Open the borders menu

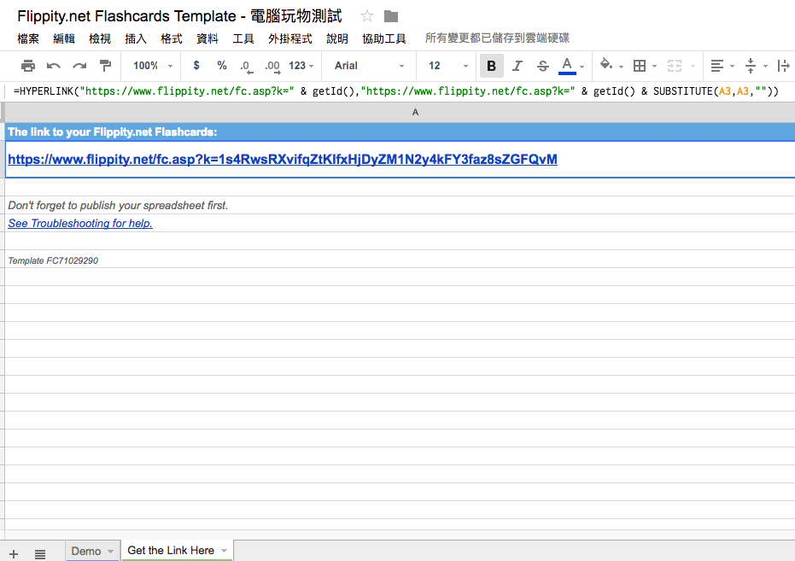pos(640,66)
